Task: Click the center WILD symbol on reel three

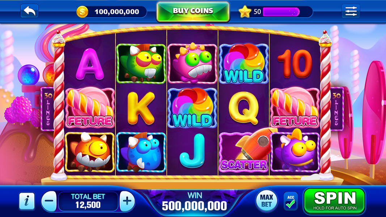Action: click(x=192, y=108)
